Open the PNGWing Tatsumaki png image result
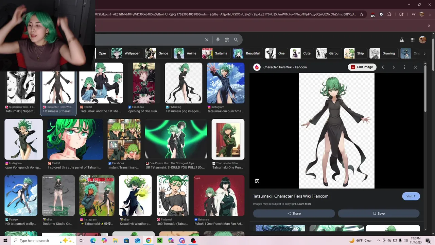This screenshot has width=435, height=245. tap(184, 88)
